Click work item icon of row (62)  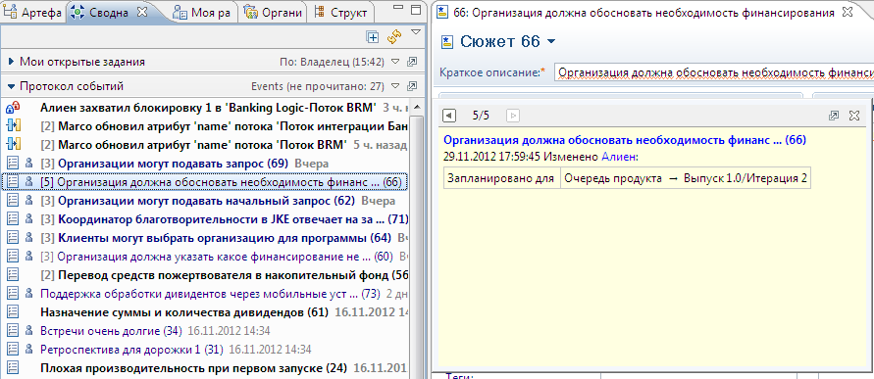pos(12,201)
